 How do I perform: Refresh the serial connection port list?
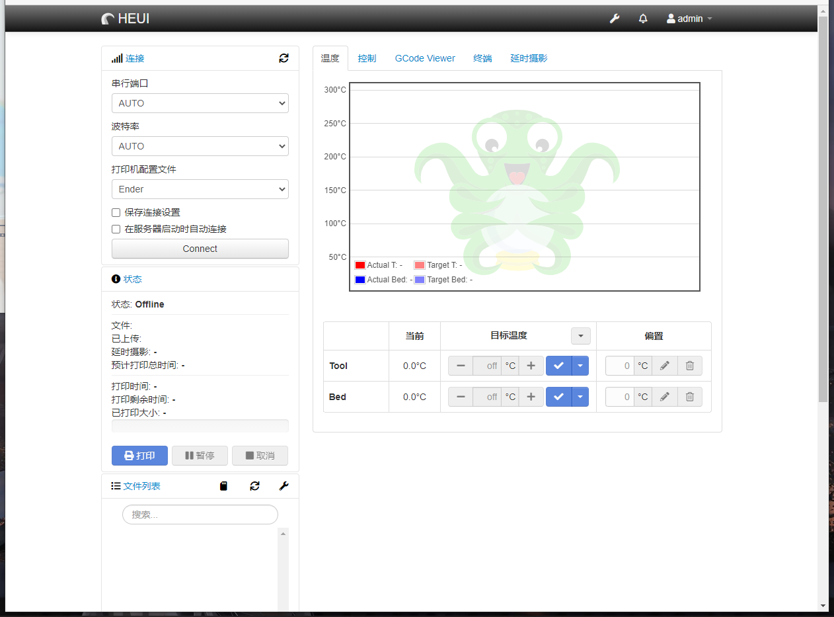(x=284, y=58)
